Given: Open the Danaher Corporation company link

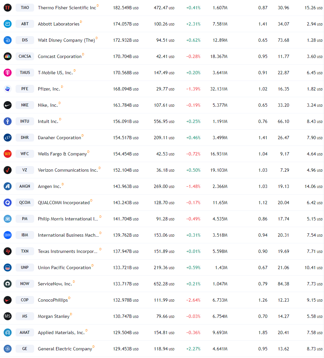Looking at the screenshot, I should pyautogui.click(x=59, y=138).
